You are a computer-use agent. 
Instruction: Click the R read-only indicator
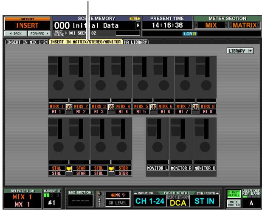click(x=138, y=25)
